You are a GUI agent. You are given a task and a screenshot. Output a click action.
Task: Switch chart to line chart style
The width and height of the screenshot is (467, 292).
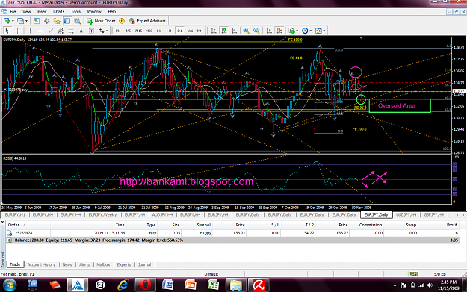[x=235, y=31]
